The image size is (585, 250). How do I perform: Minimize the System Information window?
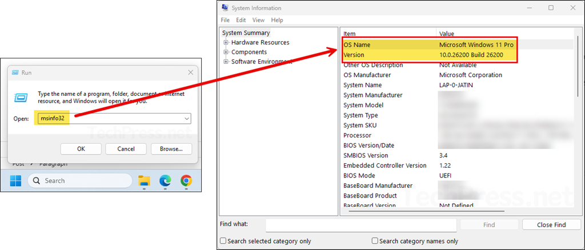click(530, 8)
